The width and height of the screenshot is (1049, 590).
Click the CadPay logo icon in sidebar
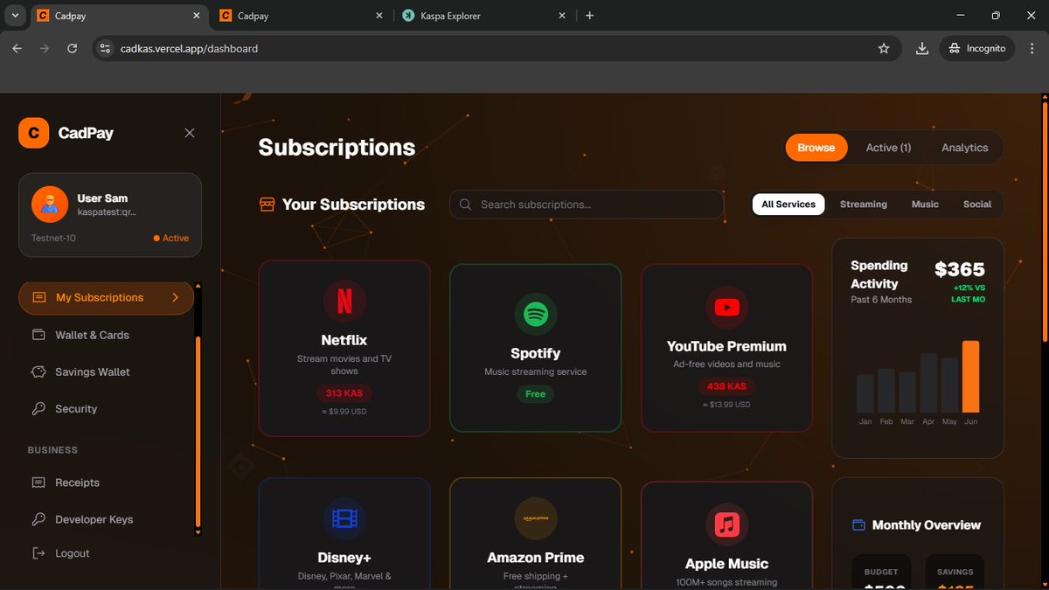[x=33, y=133]
